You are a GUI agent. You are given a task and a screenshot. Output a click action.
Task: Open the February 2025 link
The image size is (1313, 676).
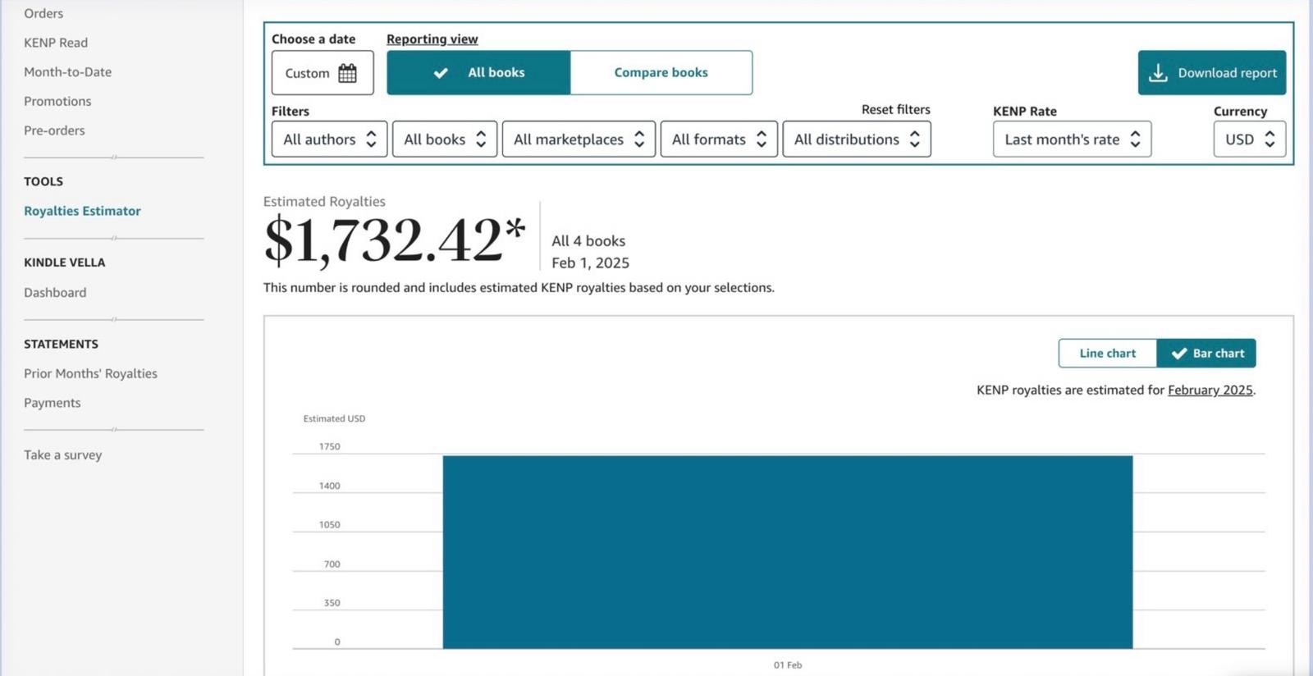[x=1210, y=390]
